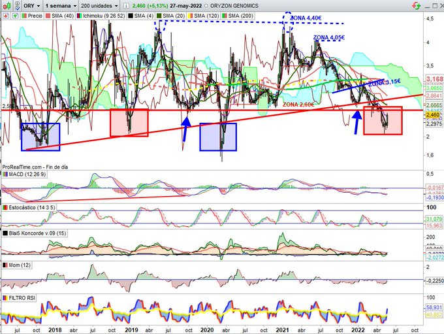
Task: Click the 4,5 price scale value
Action: (430, 19)
